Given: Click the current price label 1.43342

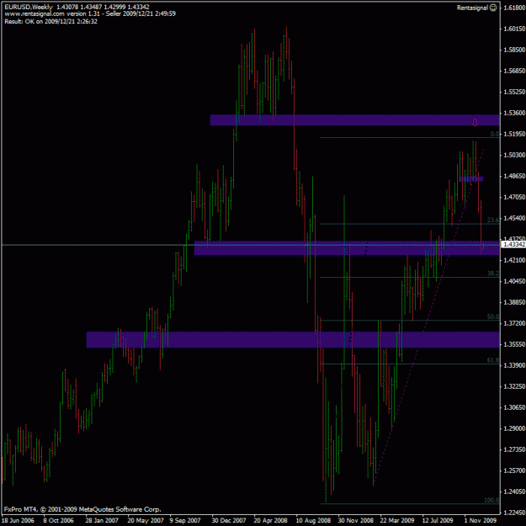Looking at the screenshot, I should pos(514,245).
